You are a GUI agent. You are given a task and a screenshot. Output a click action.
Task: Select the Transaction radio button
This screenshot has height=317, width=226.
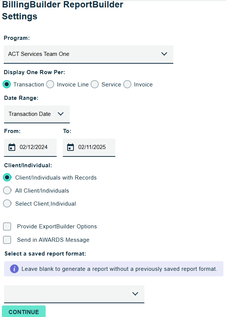click(x=7, y=85)
